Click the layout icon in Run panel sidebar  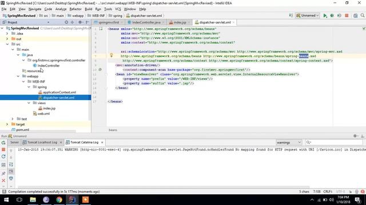tap(3, 165)
